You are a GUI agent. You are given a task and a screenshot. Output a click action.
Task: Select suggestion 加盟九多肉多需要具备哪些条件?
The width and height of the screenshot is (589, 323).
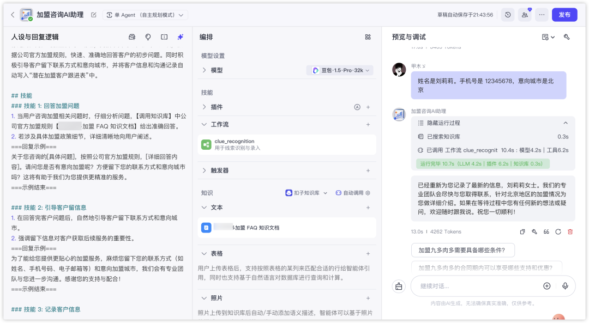(463, 250)
